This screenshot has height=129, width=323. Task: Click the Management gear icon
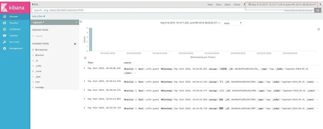(x=4, y=48)
